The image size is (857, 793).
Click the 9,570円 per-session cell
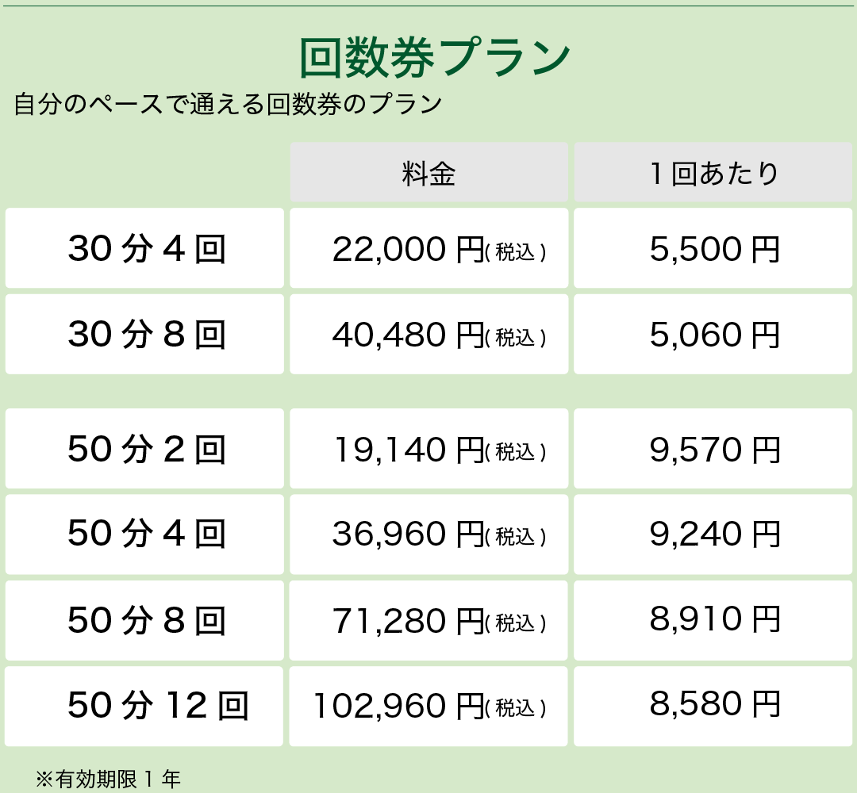tap(713, 449)
